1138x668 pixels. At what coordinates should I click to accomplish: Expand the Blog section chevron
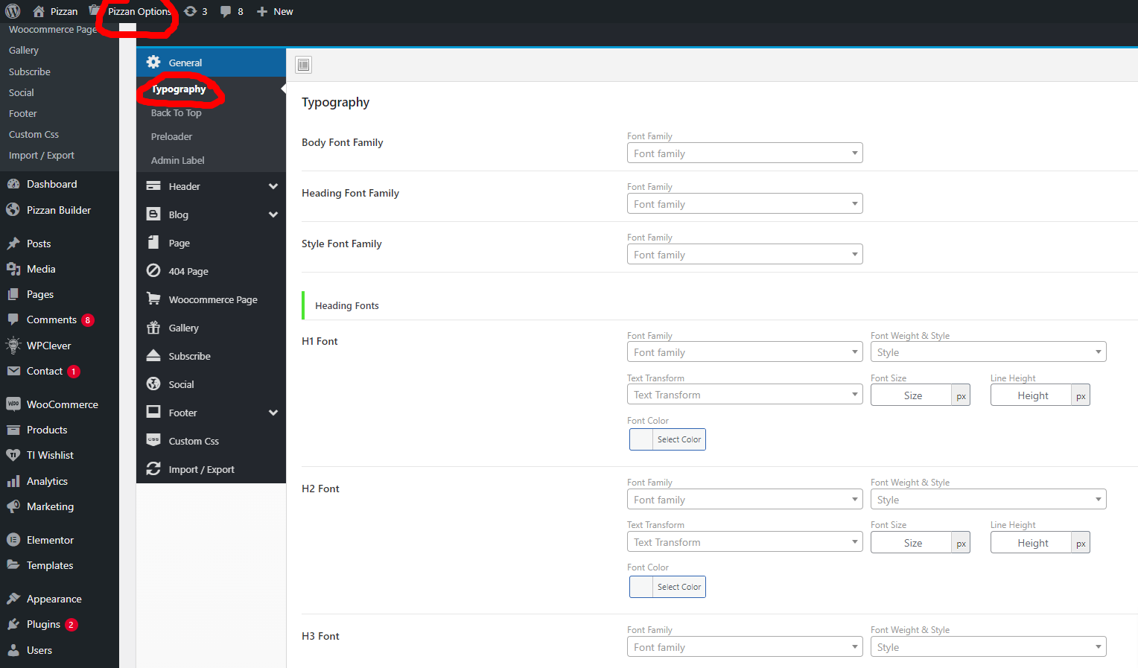pos(273,214)
